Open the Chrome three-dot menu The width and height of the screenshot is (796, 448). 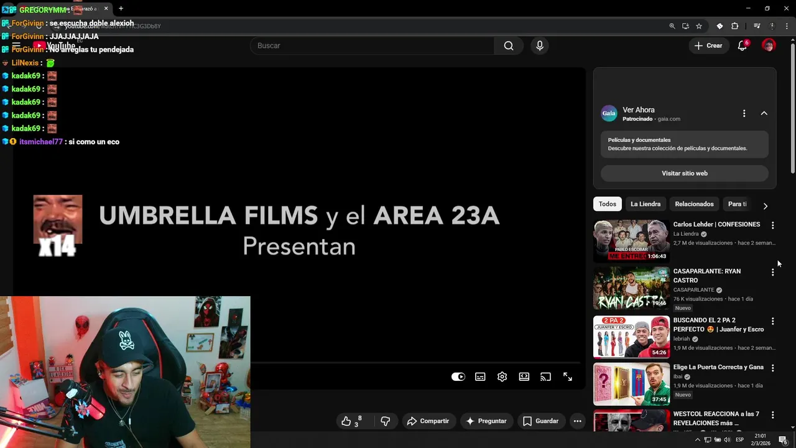[786, 26]
